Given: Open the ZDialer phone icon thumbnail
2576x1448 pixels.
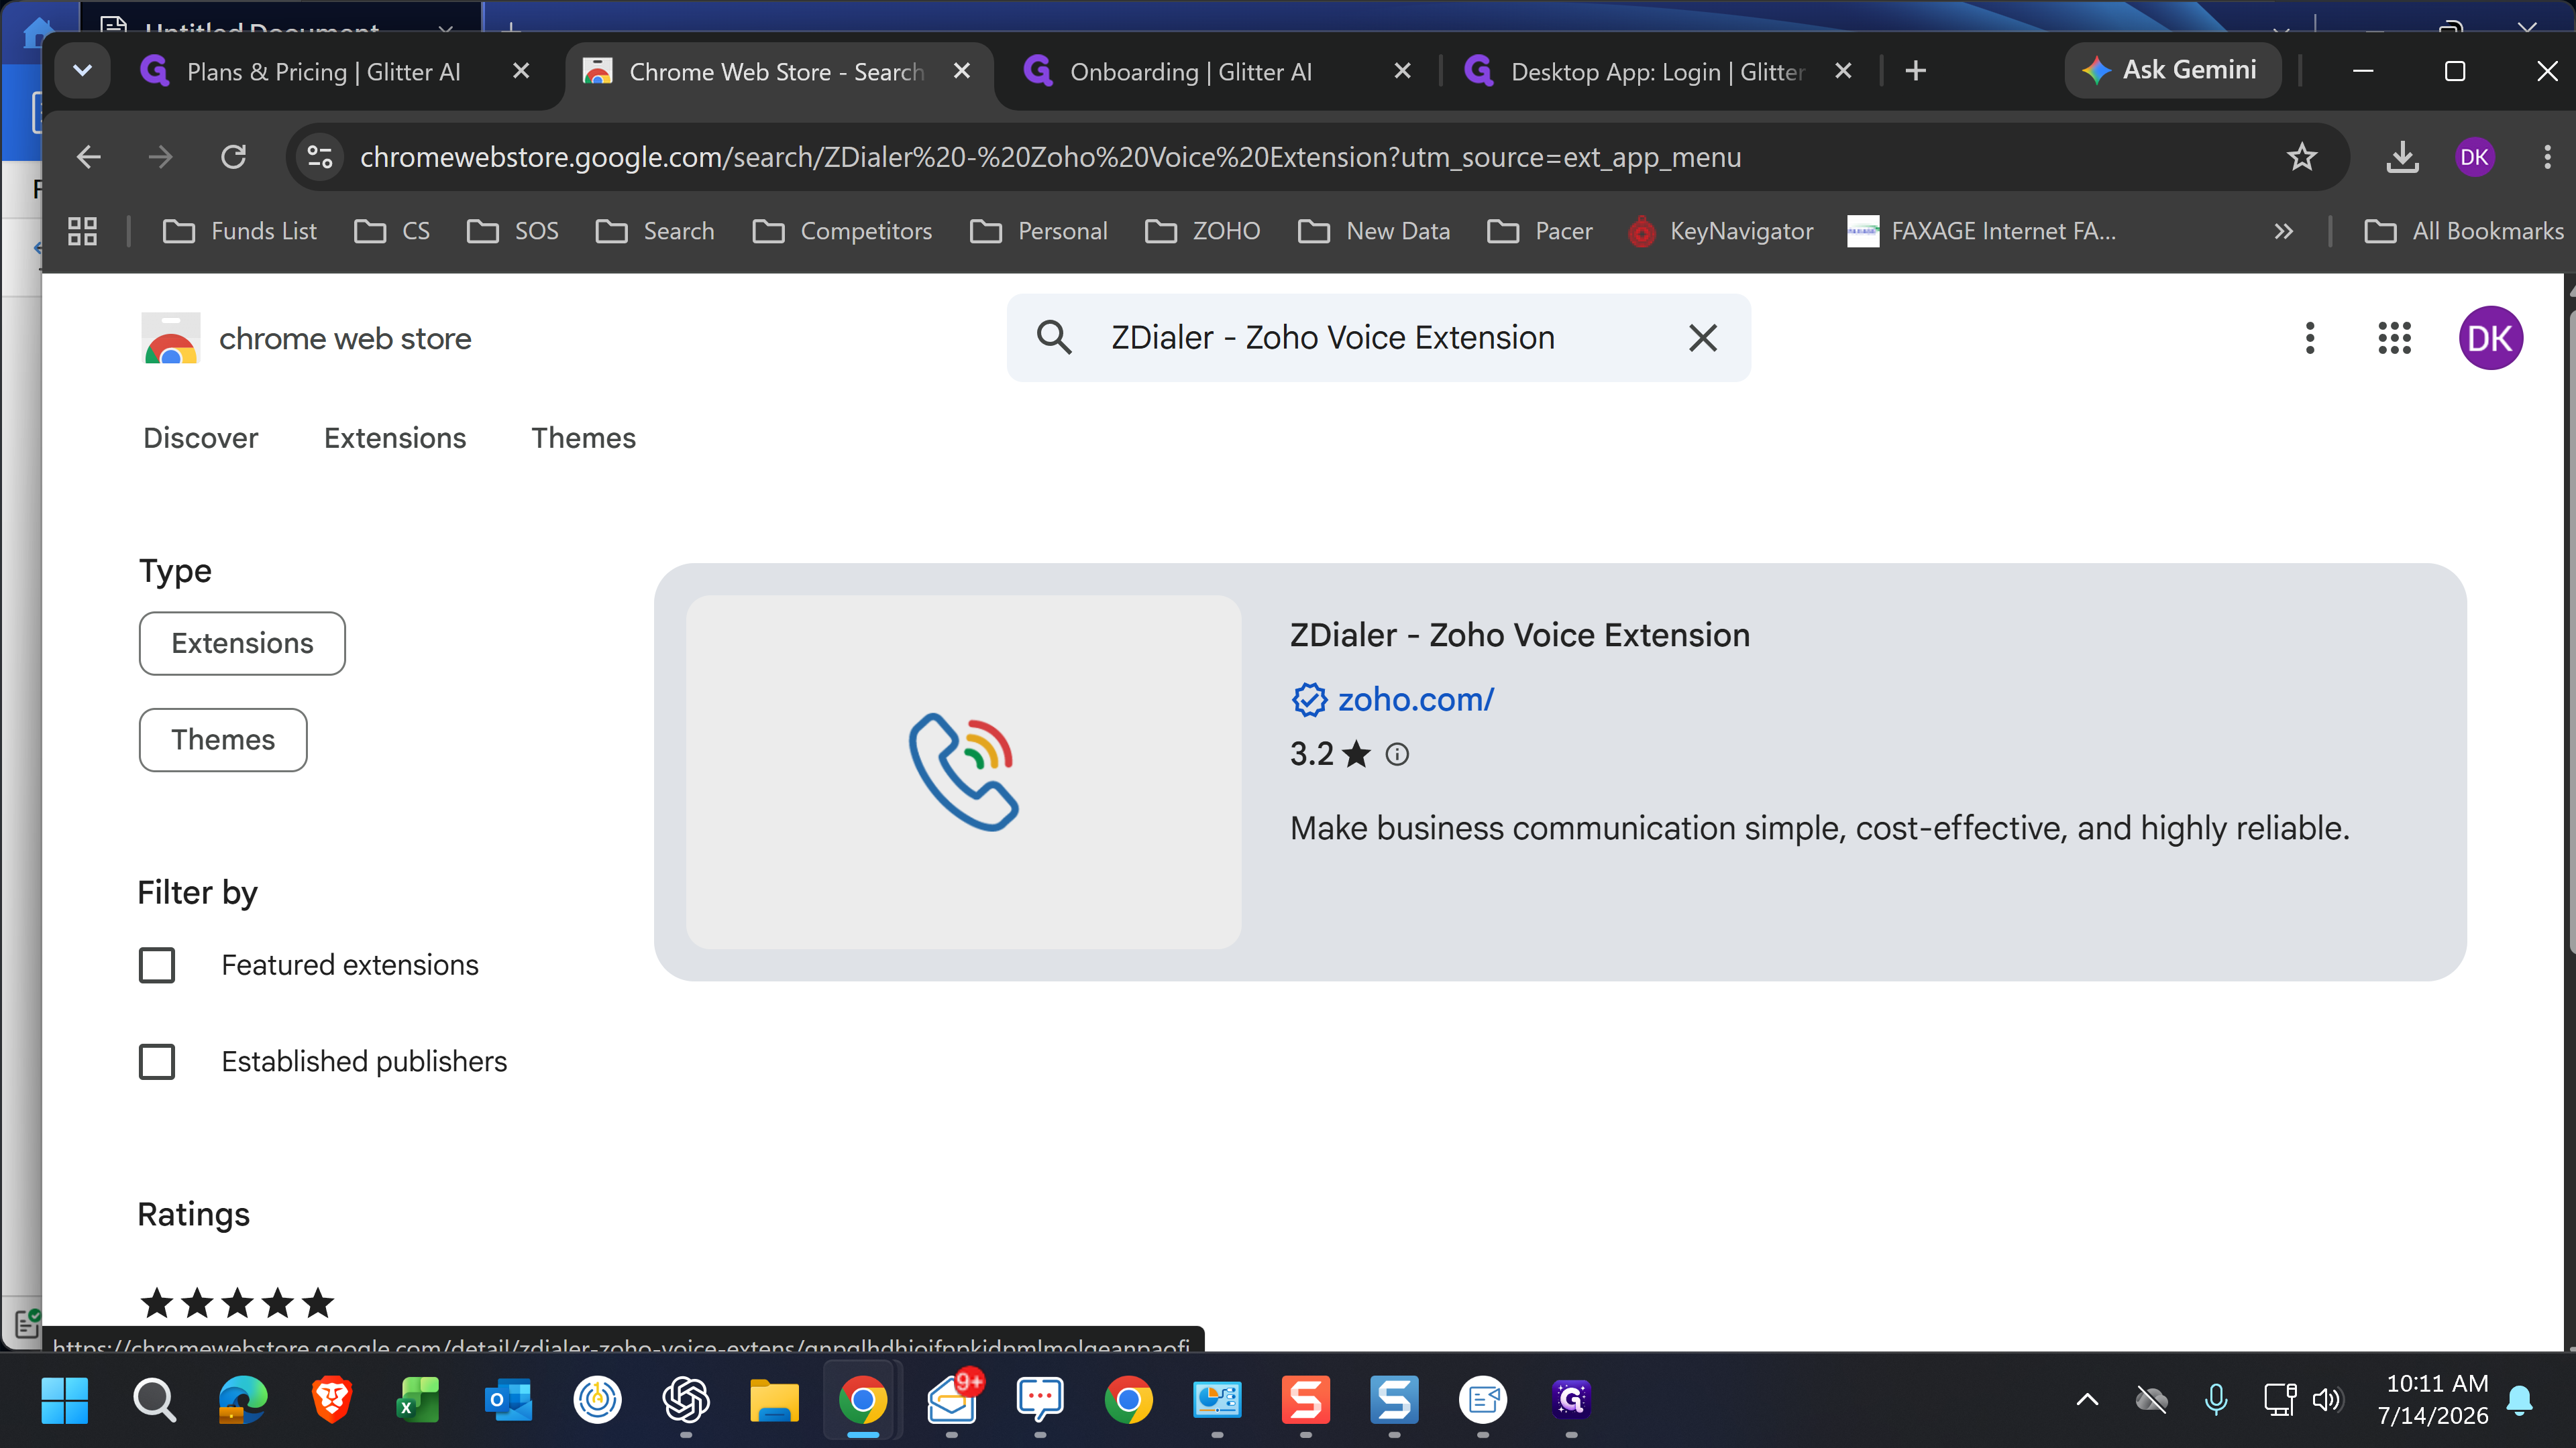Looking at the screenshot, I should click(x=963, y=772).
